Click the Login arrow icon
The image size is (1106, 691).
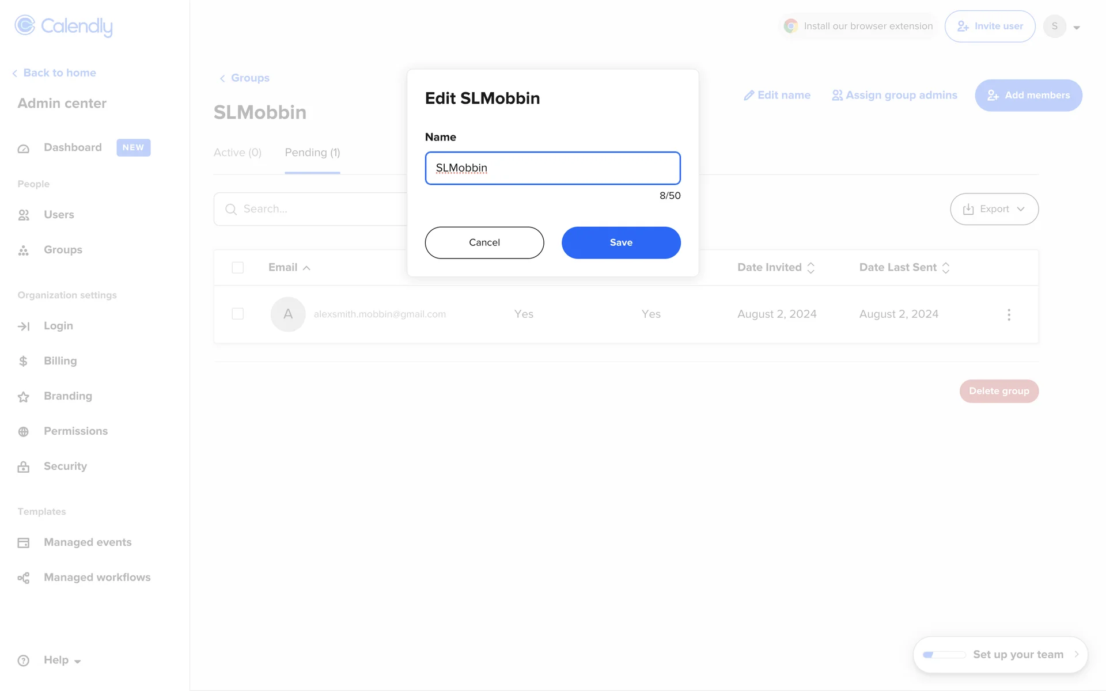point(24,326)
